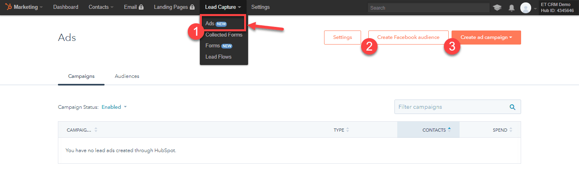Select Lead Flows menu entry
579x177 pixels.
click(218, 57)
